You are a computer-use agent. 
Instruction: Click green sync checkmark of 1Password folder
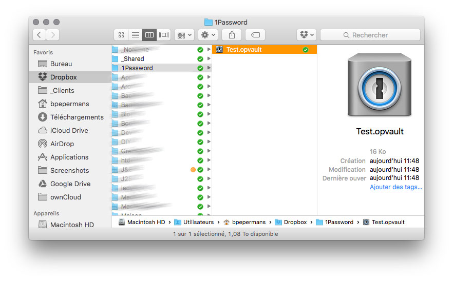[200, 68]
